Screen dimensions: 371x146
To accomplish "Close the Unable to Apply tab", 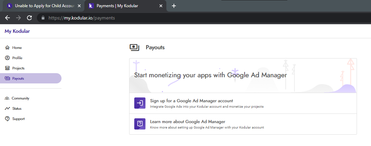I will (79, 6).
